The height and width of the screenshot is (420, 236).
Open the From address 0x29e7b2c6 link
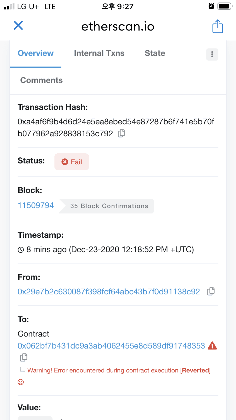[109, 292]
